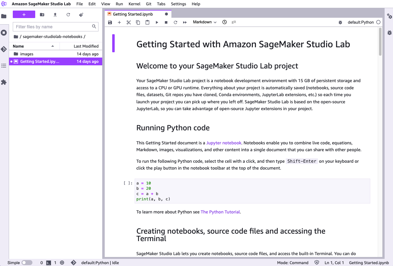Open the File Browser sidebar panel
393x266 pixels.
tap(4, 16)
